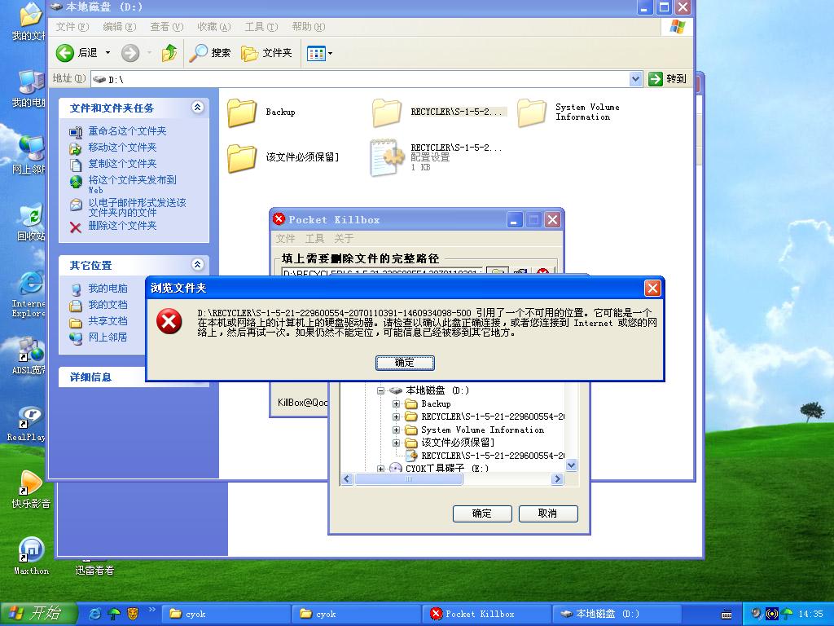This screenshot has height=626, width=834.
Task: Click 重命名这个文件夹 task link
Action: click(127, 131)
